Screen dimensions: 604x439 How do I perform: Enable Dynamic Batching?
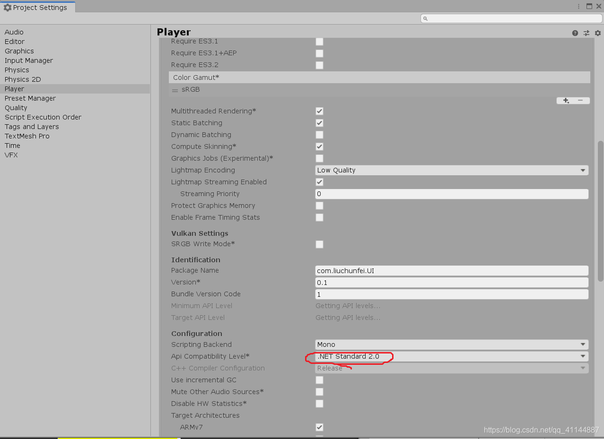point(319,135)
